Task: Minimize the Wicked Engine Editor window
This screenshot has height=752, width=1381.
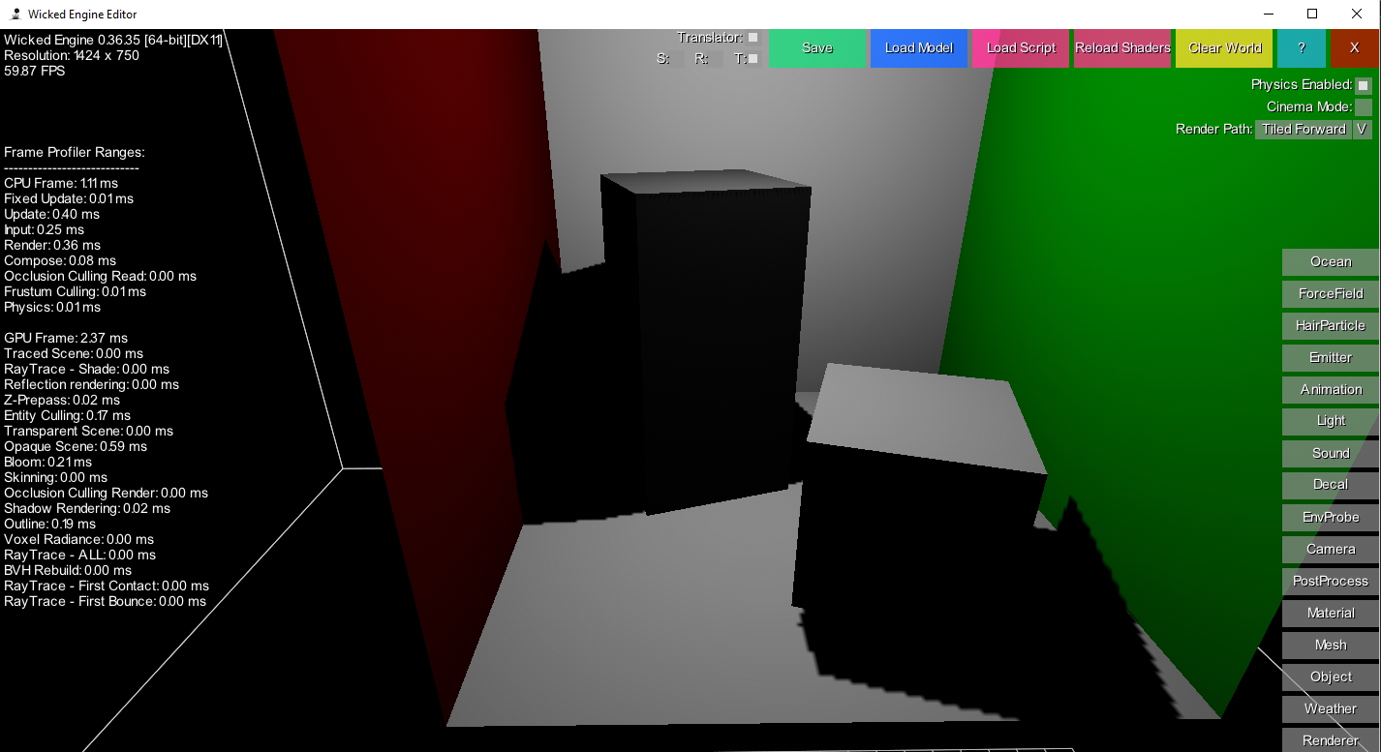Action: tap(1268, 14)
